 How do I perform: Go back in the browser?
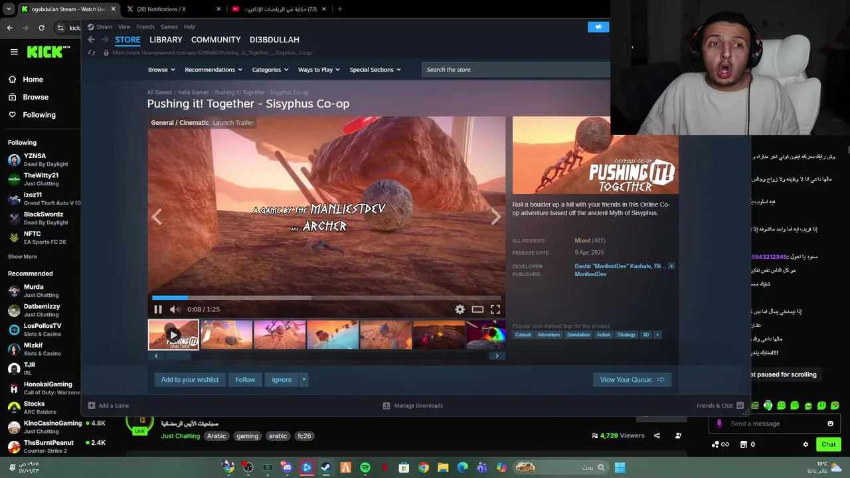click(9, 27)
